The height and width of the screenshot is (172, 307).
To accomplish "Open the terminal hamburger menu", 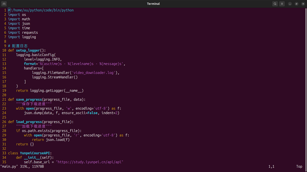I will [x=282, y=4].
